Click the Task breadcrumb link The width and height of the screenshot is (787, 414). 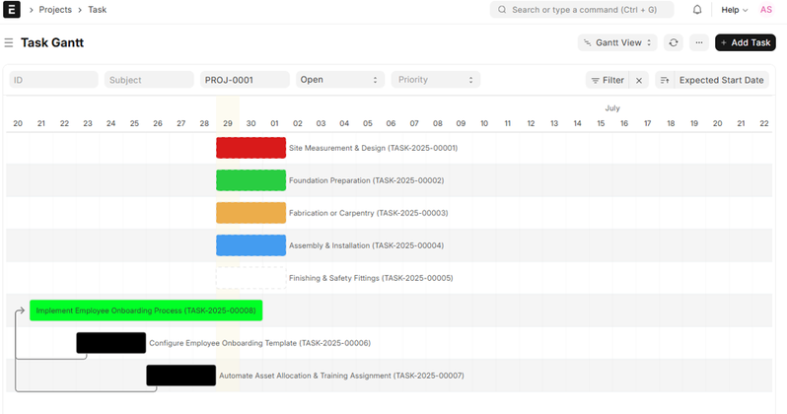(x=97, y=10)
